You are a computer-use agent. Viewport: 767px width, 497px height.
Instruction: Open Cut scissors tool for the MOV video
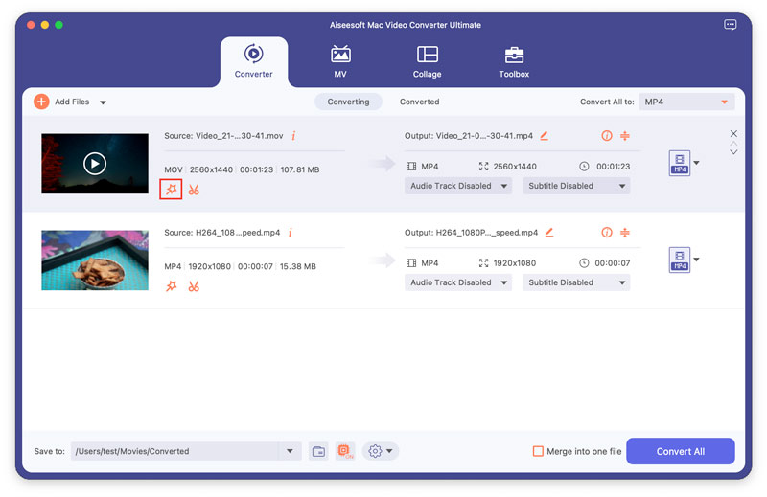click(194, 189)
